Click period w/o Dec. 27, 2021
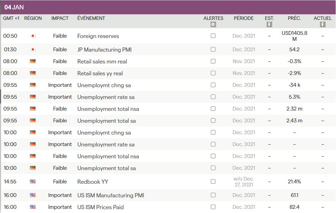 (244, 182)
